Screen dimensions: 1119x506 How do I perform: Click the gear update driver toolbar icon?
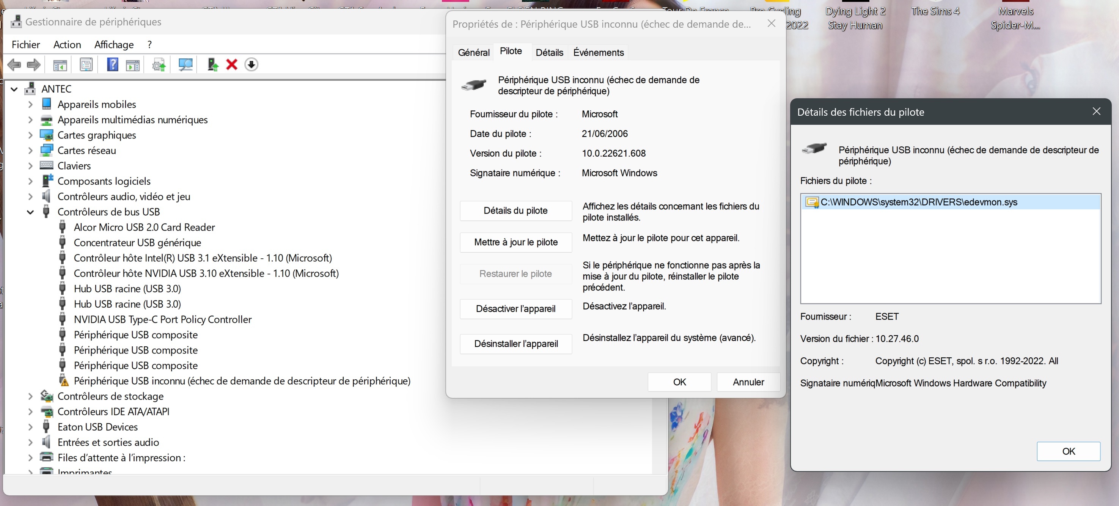click(x=159, y=65)
